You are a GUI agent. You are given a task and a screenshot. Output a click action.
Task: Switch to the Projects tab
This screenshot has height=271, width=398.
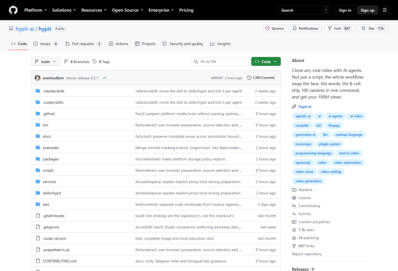[145, 44]
